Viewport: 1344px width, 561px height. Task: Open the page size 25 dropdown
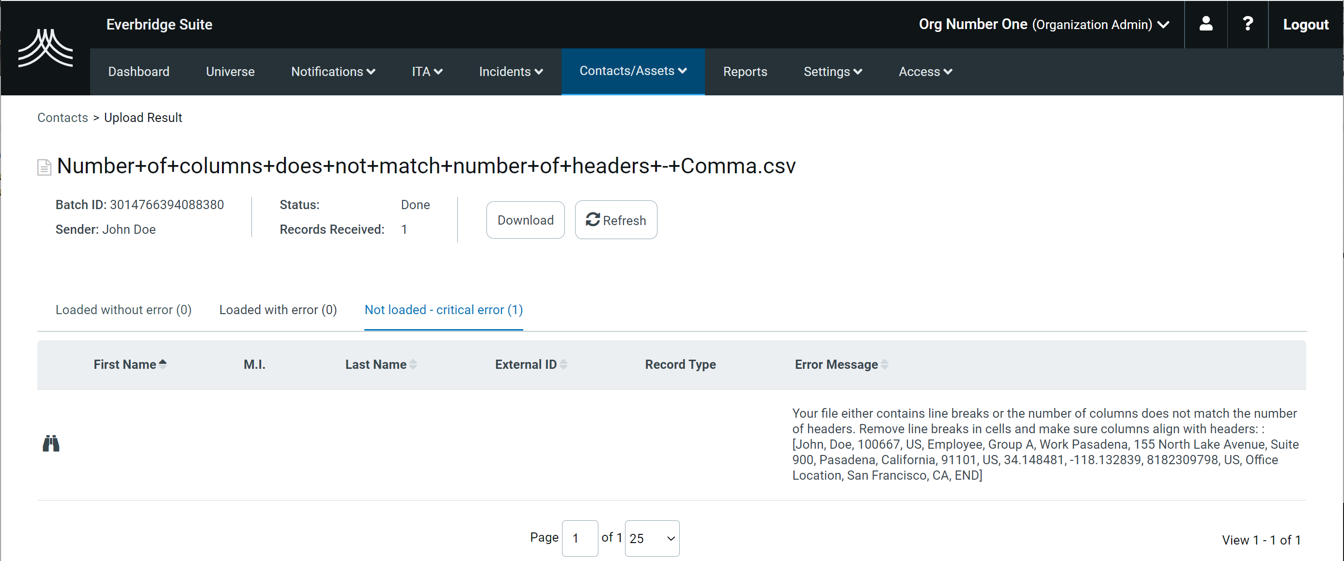(651, 538)
